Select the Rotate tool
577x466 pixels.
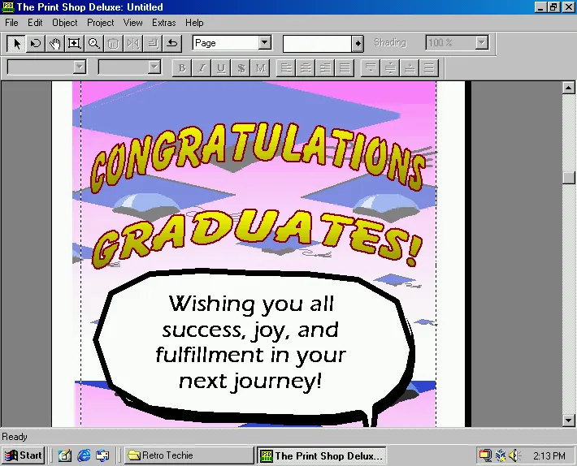coord(36,43)
